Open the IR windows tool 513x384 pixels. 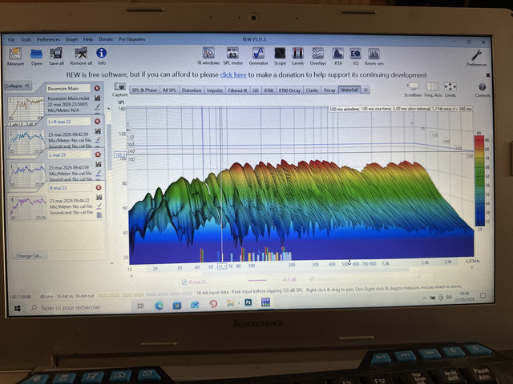(208, 56)
